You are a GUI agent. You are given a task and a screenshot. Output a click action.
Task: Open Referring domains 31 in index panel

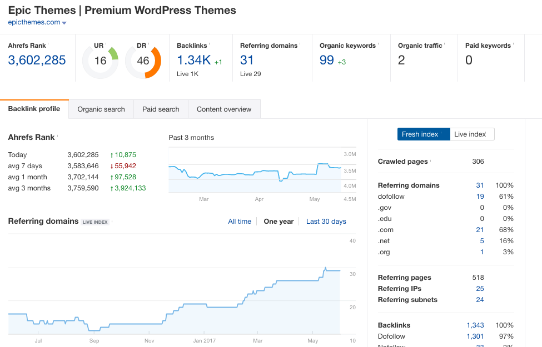pyautogui.click(x=480, y=185)
